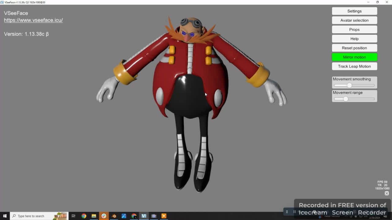
Task: Open Avatar selection
Action: click(x=354, y=20)
